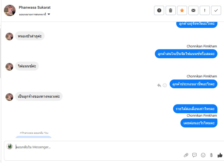The height and width of the screenshot is (163, 224).
Task: Send a thumbs up like
Action: pos(220,155)
